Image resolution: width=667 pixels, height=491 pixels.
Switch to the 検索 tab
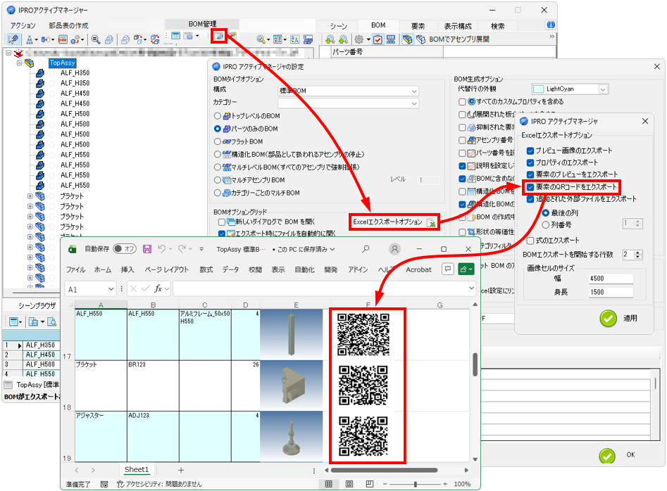pos(498,26)
